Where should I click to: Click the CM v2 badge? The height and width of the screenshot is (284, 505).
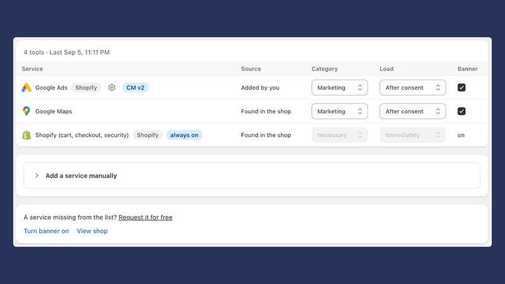[135, 88]
